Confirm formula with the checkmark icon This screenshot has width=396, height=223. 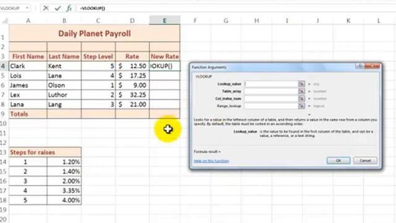[58, 8]
